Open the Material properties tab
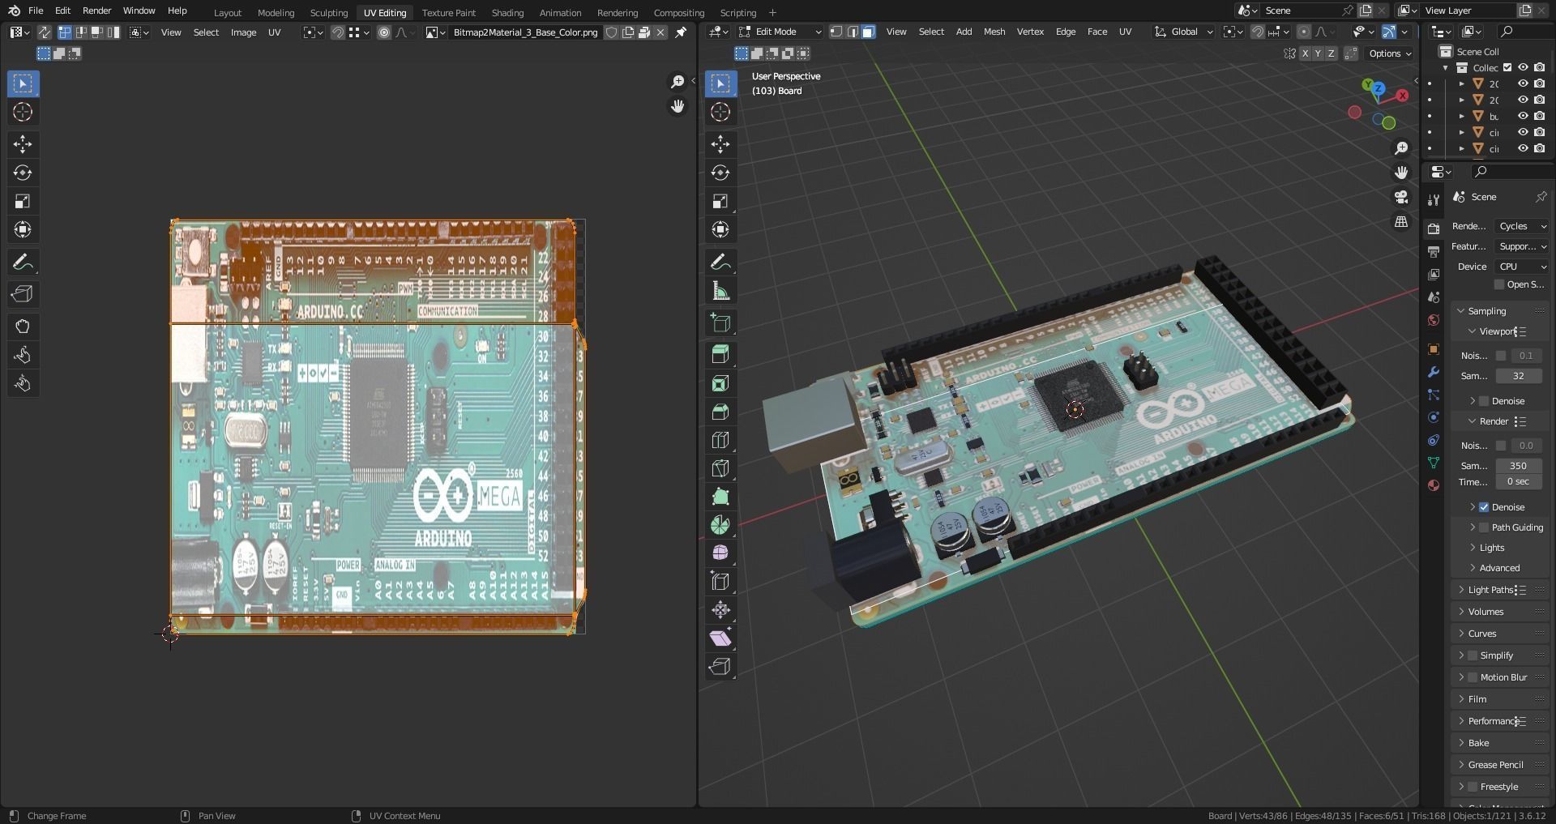The width and height of the screenshot is (1556, 824). click(x=1434, y=485)
